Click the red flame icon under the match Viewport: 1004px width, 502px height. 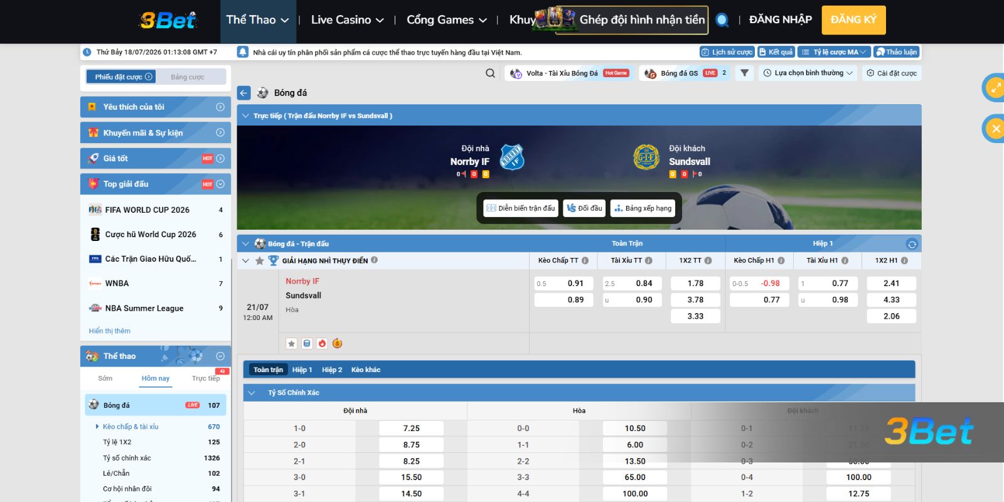[x=322, y=343]
